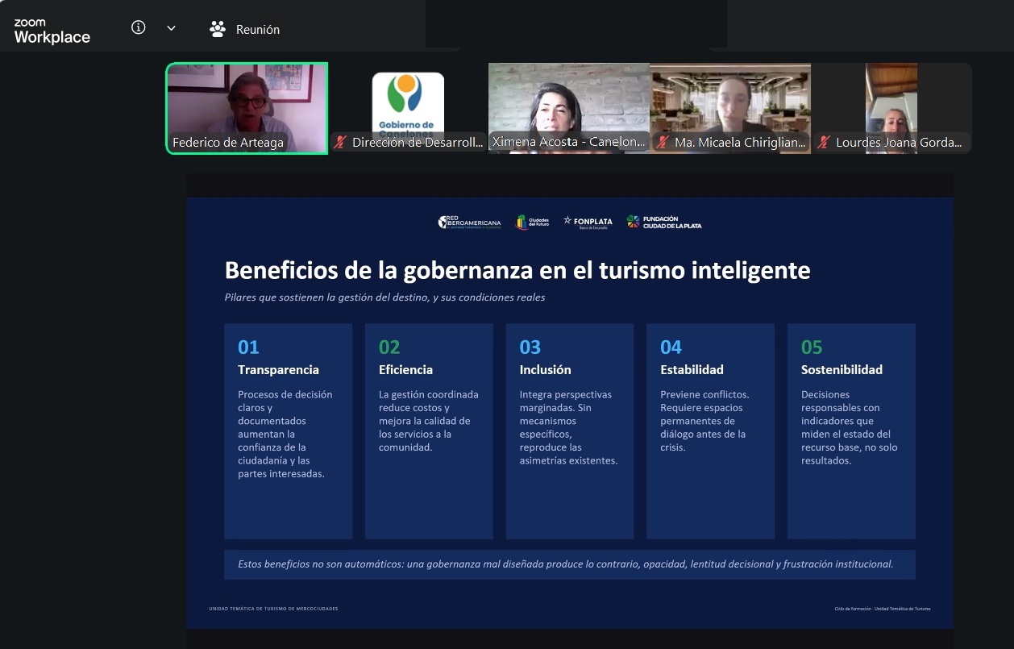Select Lourdes Joana Gorda video thumbnail

click(891, 108)
